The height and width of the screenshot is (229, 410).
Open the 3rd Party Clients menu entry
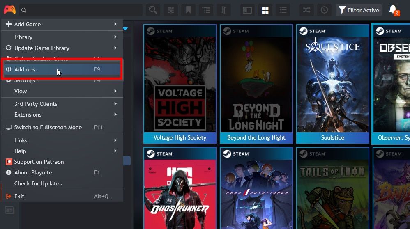click(x=62, y=104)
